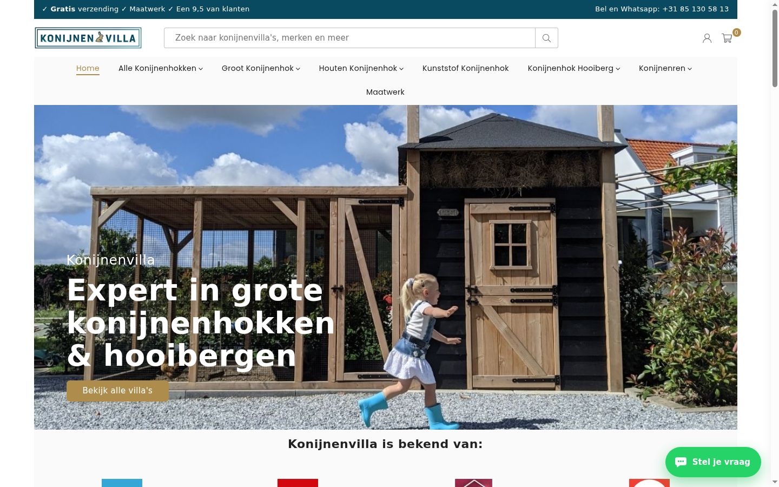Go to the Home menu item
This screenshot has height=487, width=779.
(x=88, y=68)
